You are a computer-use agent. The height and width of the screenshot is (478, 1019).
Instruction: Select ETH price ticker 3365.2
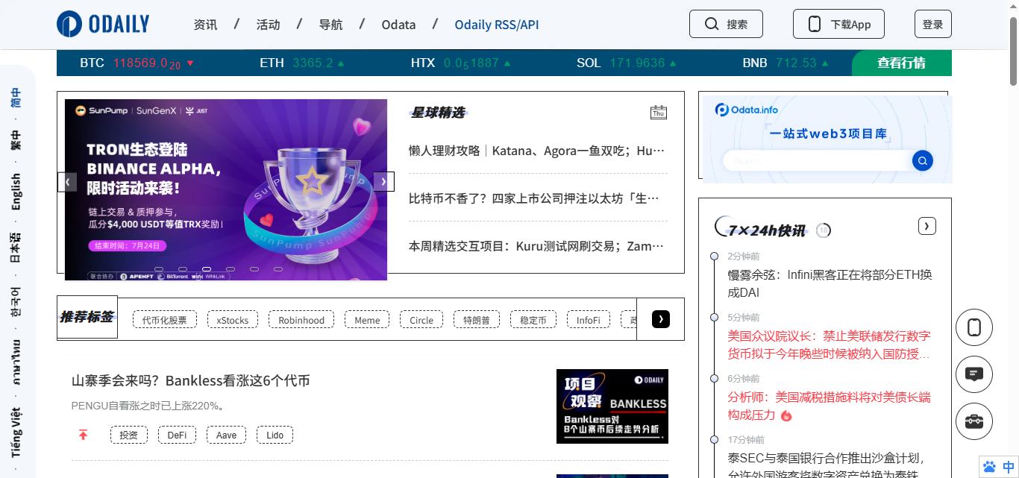[302, 63]
